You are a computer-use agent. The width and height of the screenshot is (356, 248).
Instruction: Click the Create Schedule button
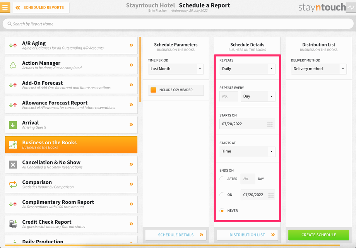click(x=319, y=235)
